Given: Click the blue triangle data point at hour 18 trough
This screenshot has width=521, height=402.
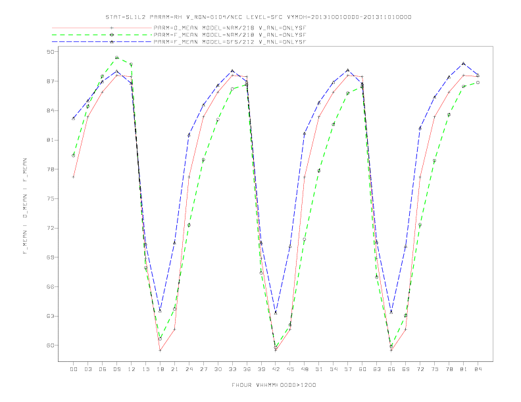Looking at the screenshot, I should (x=160, y=311).
